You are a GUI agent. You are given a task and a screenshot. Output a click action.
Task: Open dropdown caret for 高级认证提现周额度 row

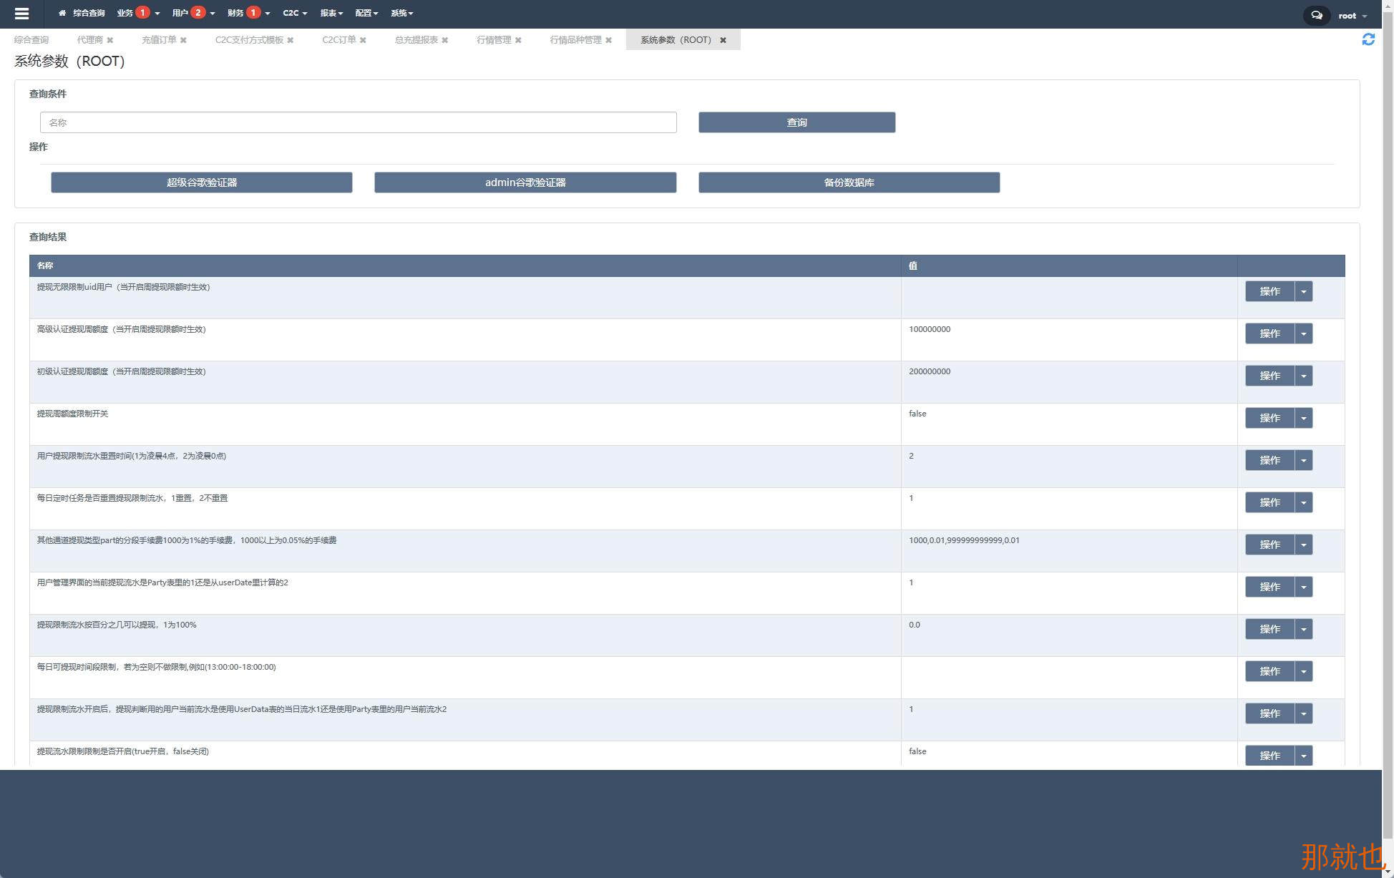(1303, 333)
